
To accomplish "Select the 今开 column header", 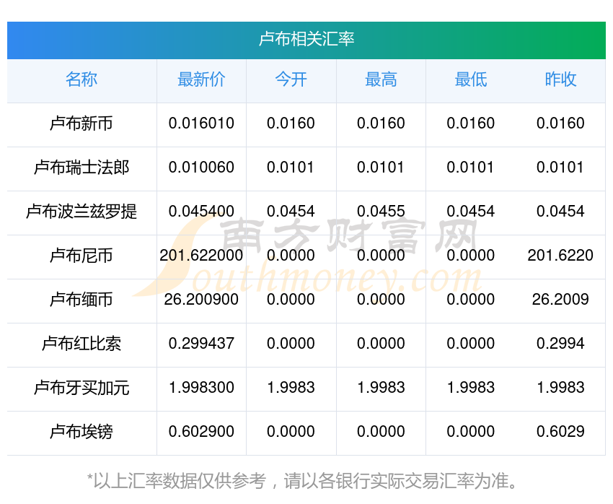I will click(291, 79).
